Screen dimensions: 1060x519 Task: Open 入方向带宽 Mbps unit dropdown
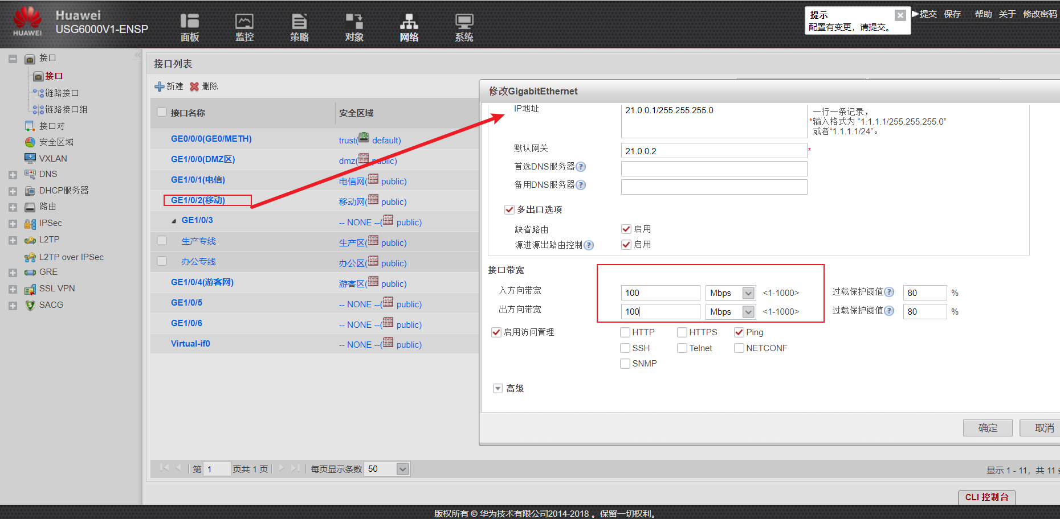[x=748, y=293]
